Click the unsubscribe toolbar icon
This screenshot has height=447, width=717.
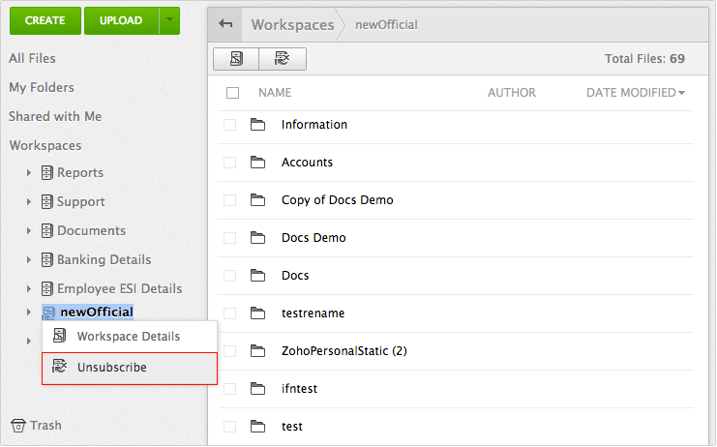tap(283, 59)
